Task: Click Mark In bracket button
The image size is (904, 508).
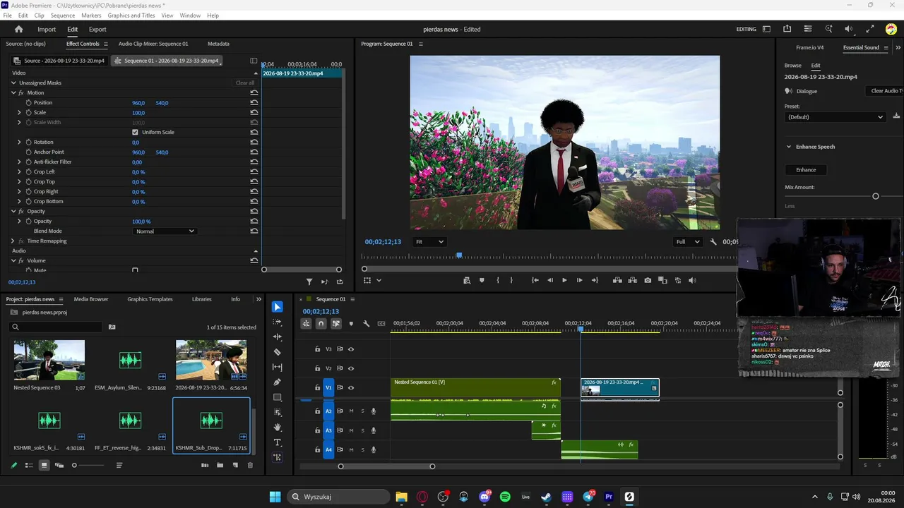Action: (498, 280)
